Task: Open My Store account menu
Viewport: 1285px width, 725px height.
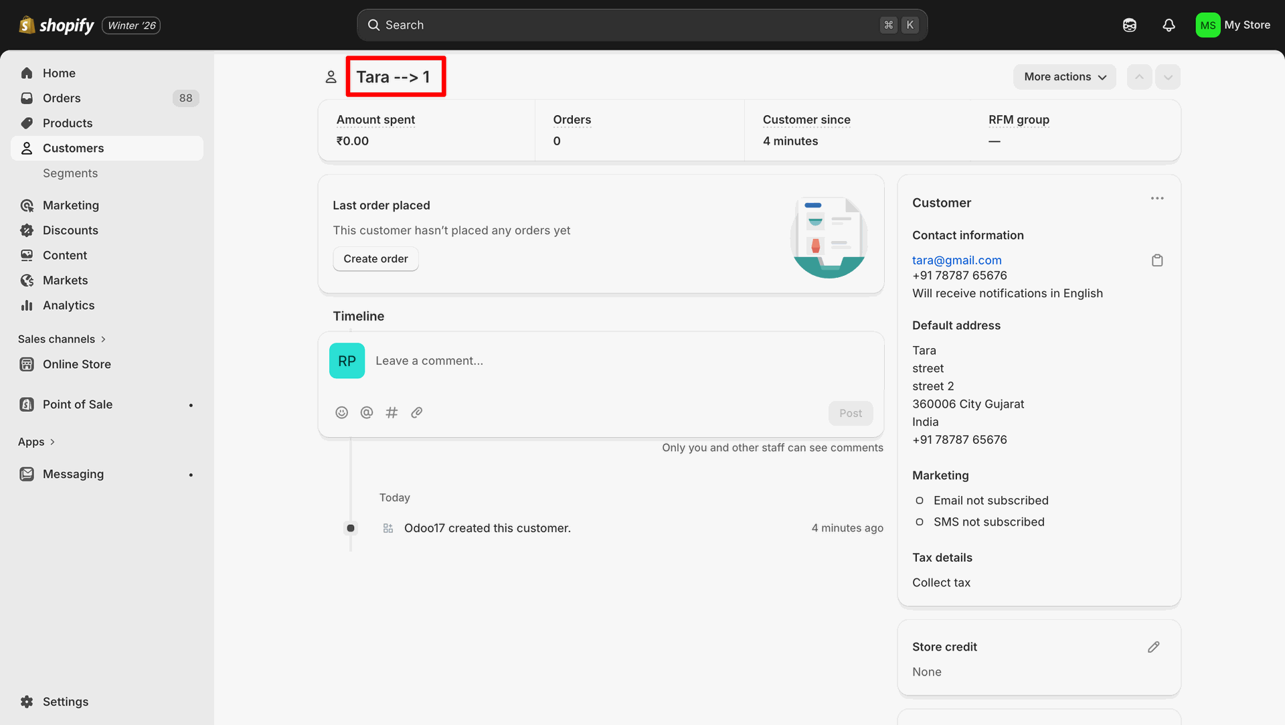Action: point(1233,25)
